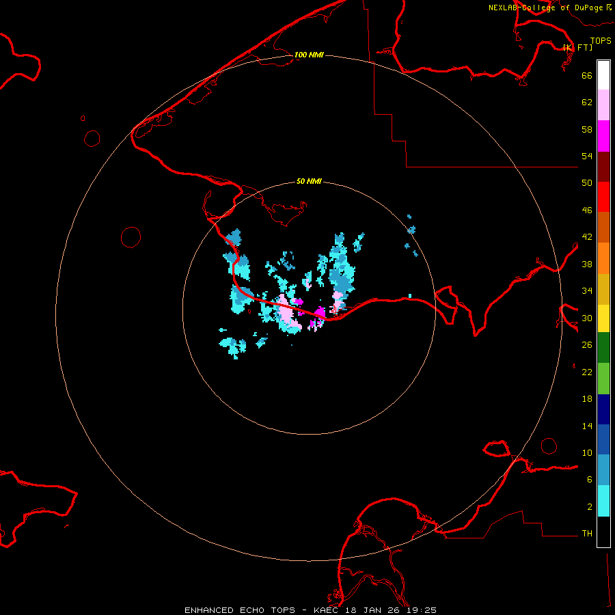Select the dark orange legend swatch

pos(603,227)
